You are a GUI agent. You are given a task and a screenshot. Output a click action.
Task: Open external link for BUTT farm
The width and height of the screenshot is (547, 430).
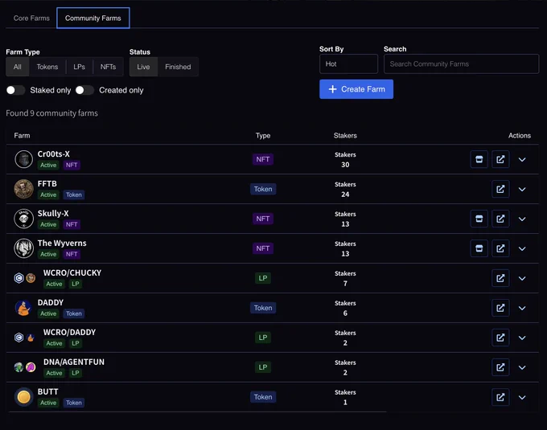[x=500, y=397]
